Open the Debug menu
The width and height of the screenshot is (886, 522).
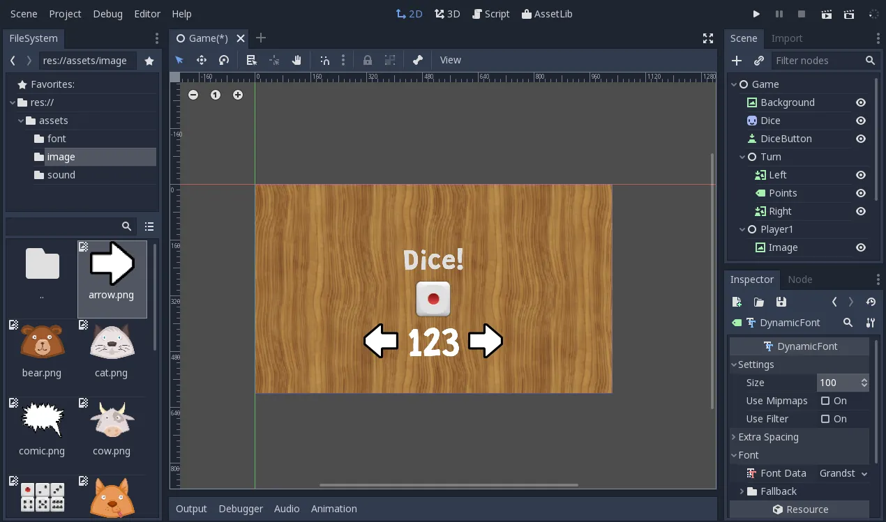tap(107, 14)
